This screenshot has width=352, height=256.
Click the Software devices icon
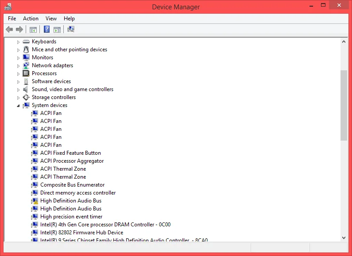26,81
